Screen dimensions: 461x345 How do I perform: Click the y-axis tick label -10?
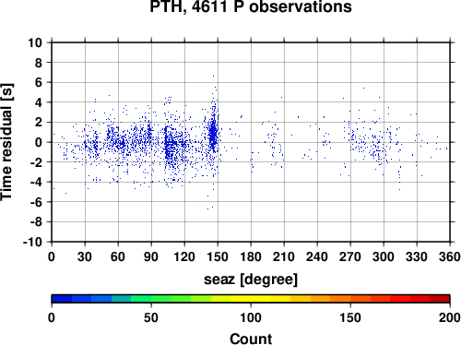tap(32, 242)
